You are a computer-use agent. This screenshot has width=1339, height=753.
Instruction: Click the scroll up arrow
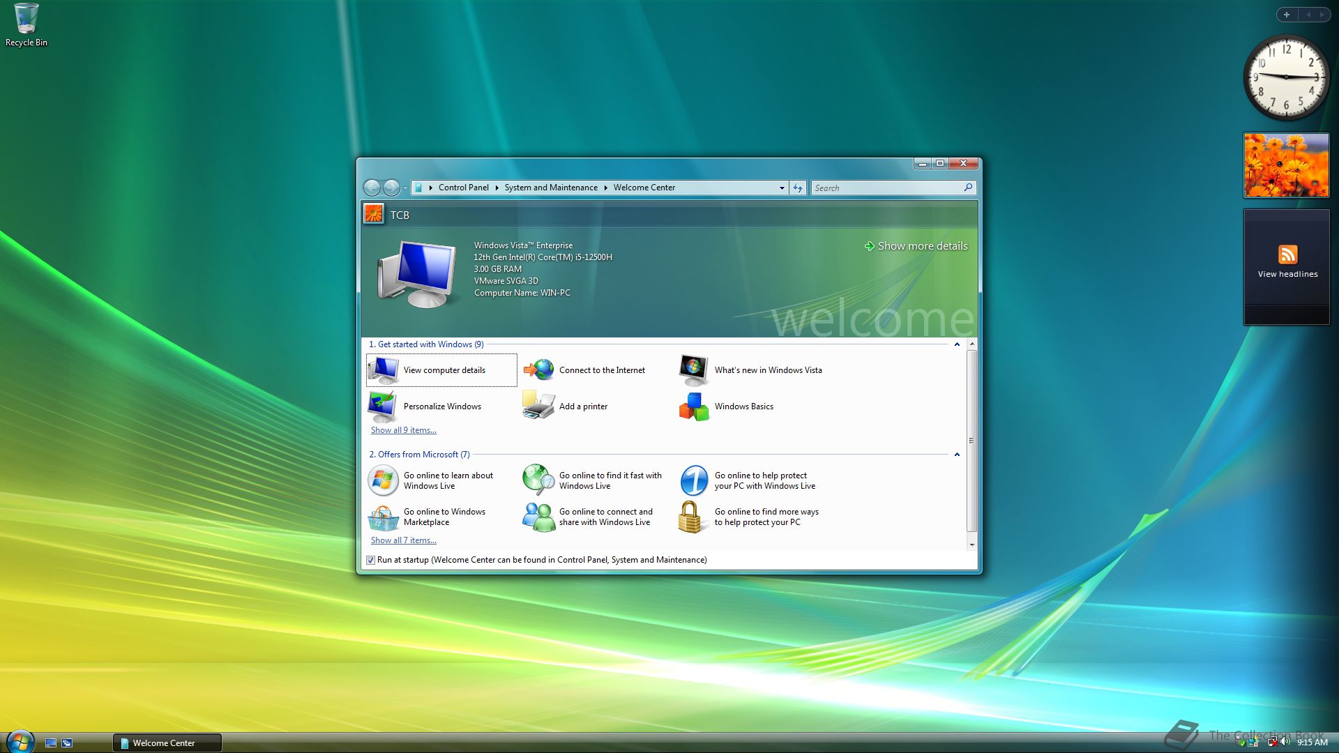[971, 344]
